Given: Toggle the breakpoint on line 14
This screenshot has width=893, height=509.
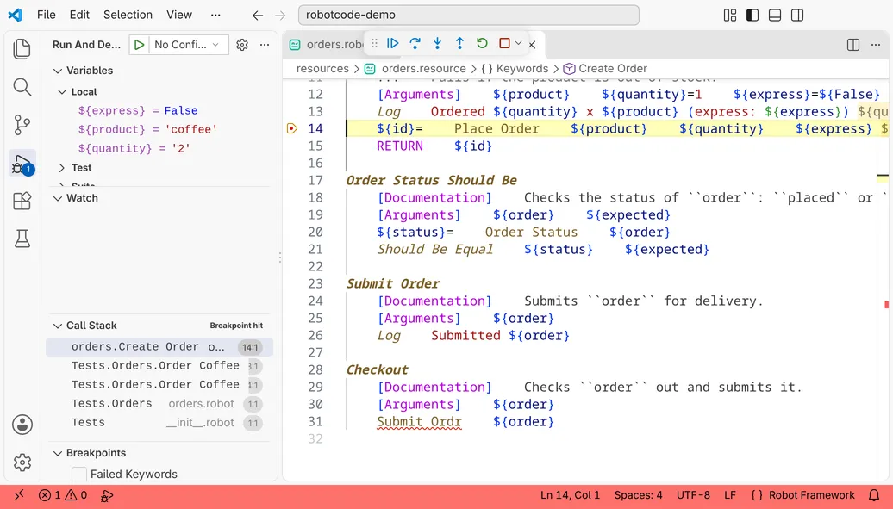Looking at the screenshot, I should tap(292, 128).
